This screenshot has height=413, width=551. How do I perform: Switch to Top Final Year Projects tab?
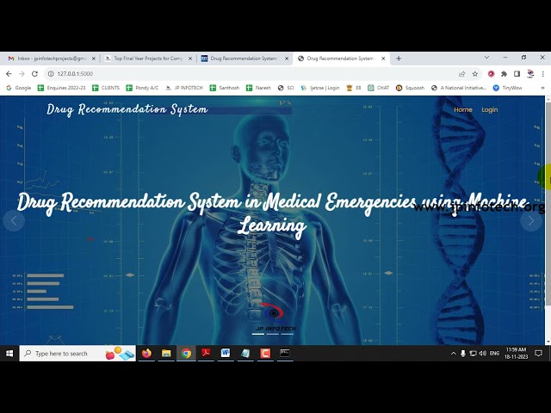click(x=147, y=59)
